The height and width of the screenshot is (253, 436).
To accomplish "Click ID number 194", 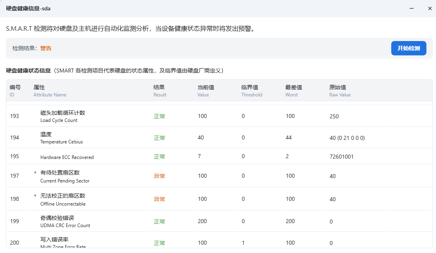I will click(14, 138).
